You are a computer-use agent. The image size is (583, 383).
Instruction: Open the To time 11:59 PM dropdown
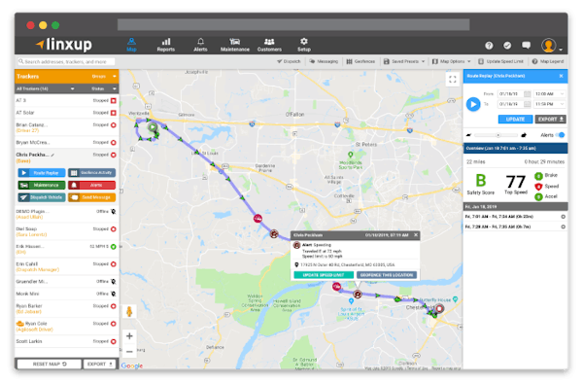[x=550, y=104]
